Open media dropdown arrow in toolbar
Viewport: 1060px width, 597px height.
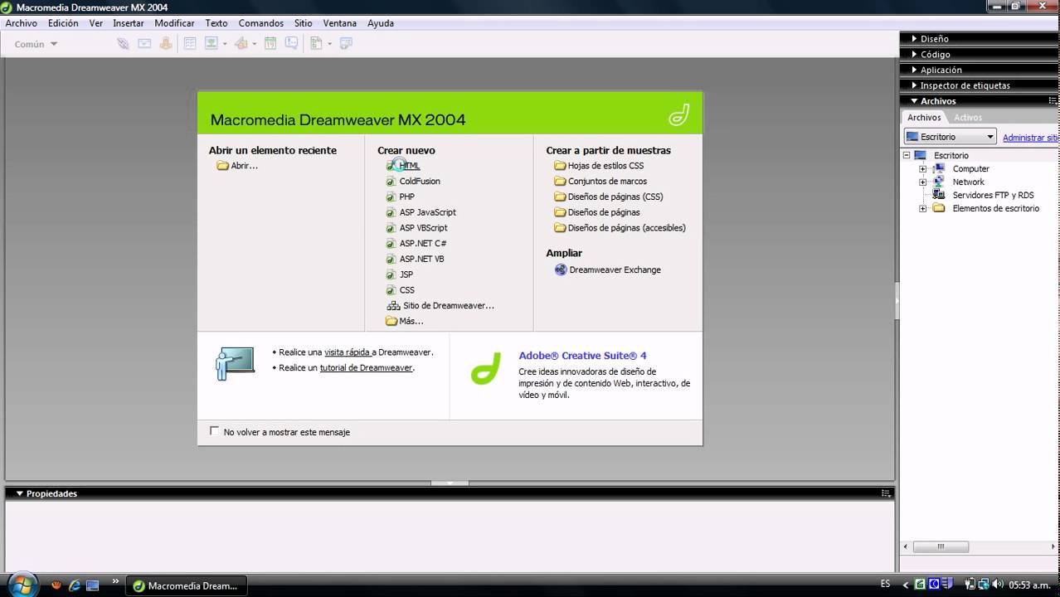point(255,44)
